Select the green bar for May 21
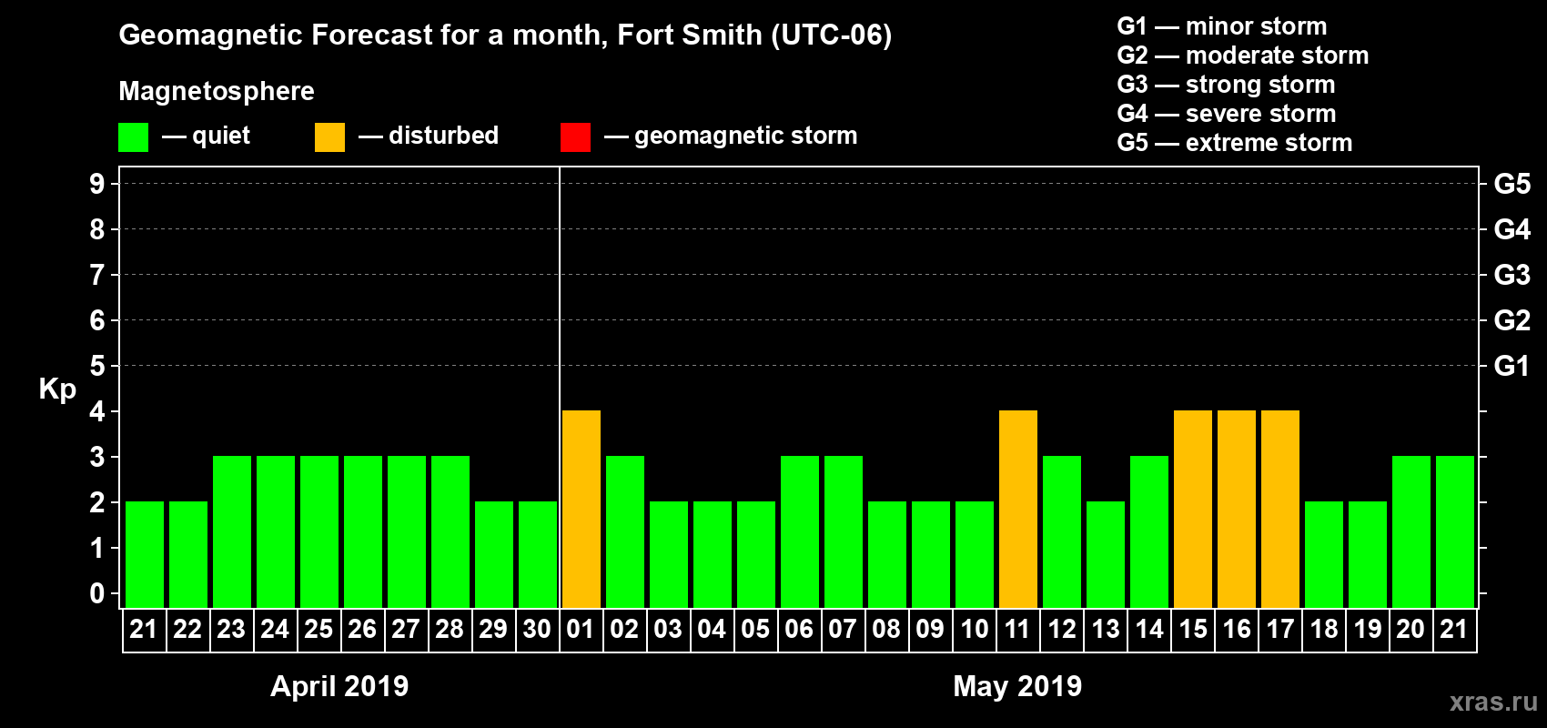Screen dimensions: 1547x728 point(1455,532)
